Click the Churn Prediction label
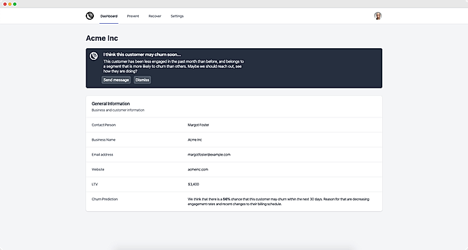The height and width of the screenshot is (250, 468). (105, 199)
